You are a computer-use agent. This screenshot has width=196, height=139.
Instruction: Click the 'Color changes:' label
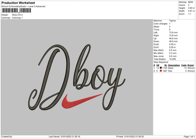tap(161, 24)
